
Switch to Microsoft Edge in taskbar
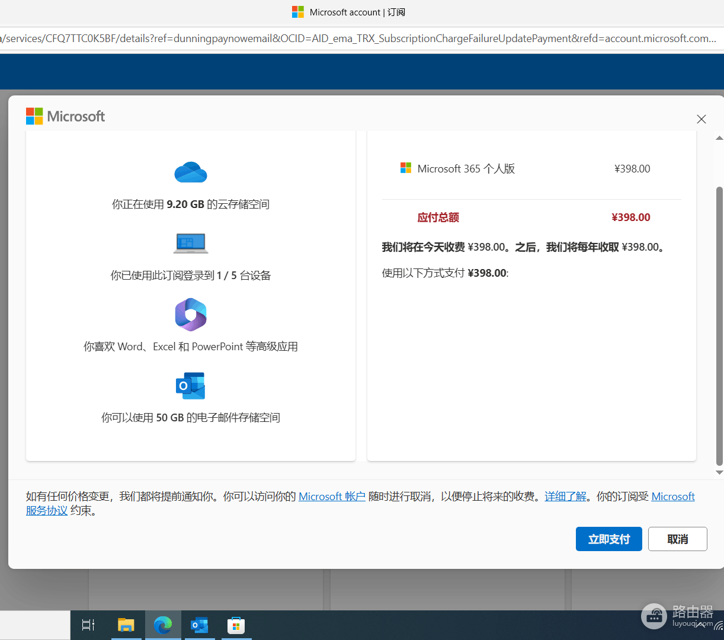point(163,625)
